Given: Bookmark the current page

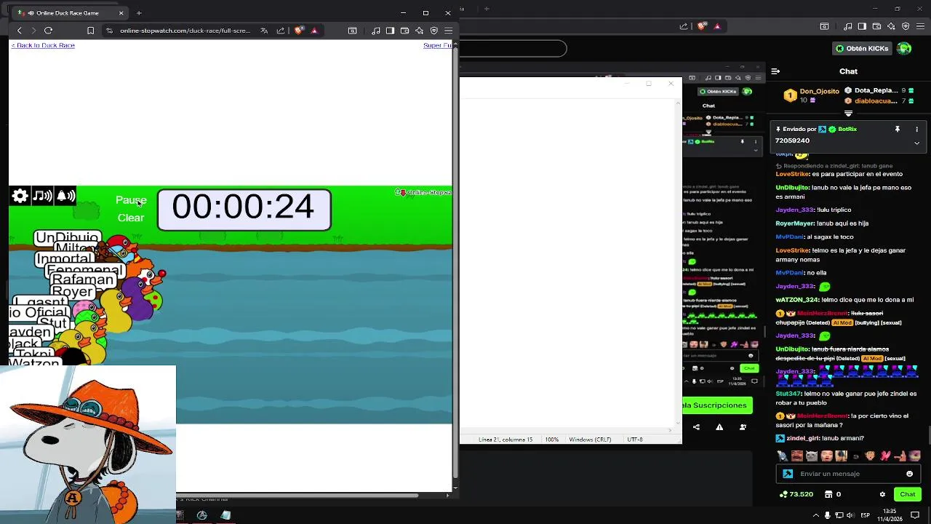Looking at the screenshot, I should pos(90,31).
